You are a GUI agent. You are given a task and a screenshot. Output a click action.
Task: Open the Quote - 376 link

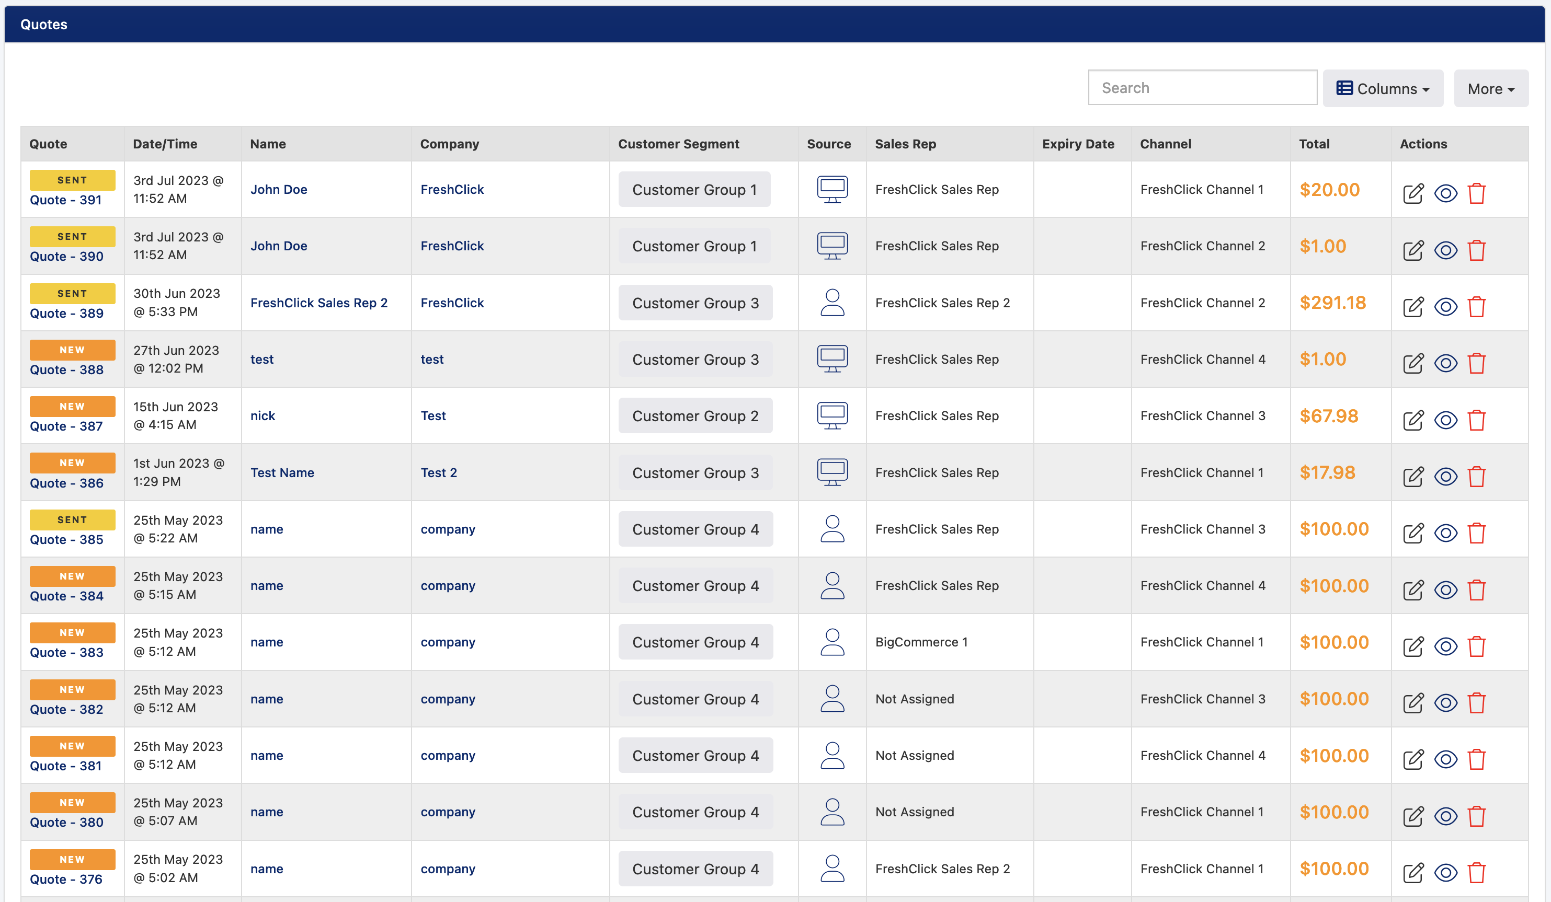click(x=66, y=879)
